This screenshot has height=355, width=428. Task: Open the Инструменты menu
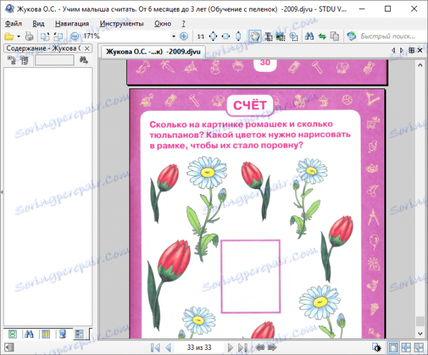click(122, 24)
